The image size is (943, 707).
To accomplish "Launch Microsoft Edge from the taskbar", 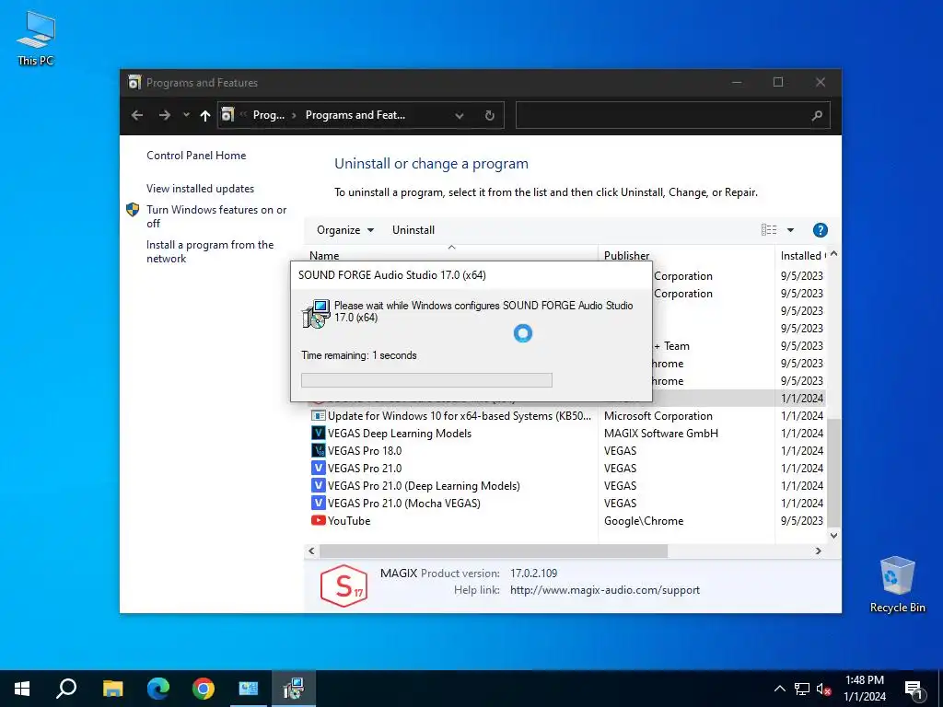I will click(x=158, y=689).
